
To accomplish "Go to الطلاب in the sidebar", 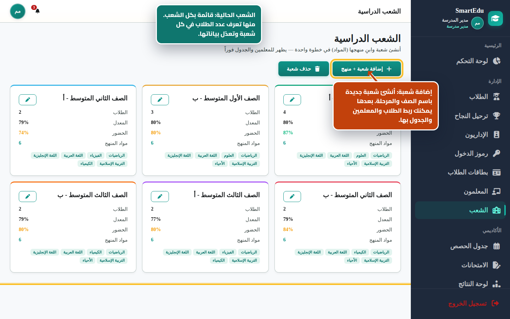I will [460, 97].
